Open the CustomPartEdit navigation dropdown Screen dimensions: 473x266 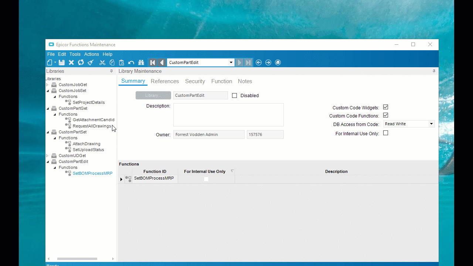231,62
